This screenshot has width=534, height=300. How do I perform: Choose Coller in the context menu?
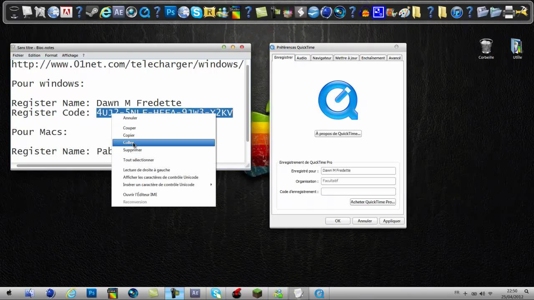click(164, 142)
